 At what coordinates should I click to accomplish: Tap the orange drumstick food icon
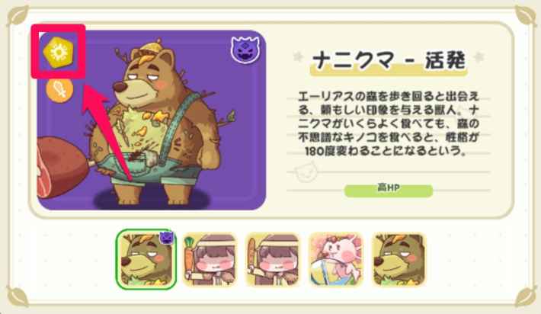point(59,89)
